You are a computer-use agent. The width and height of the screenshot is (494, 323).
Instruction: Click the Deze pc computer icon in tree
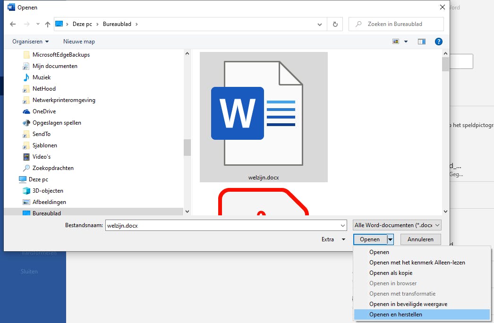tap(23, 179)
